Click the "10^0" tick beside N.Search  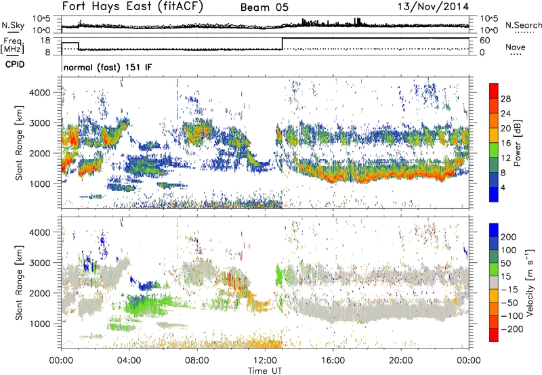click(489, 30)
